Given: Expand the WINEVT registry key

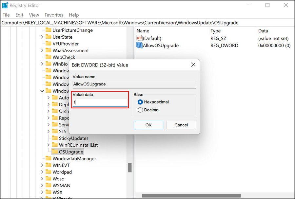Looking at the screenshot, I should (42, 165).
